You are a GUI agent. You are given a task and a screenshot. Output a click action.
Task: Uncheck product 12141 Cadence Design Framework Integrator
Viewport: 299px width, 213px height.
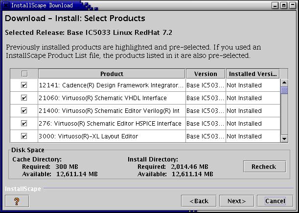click(x=24, y=85)
